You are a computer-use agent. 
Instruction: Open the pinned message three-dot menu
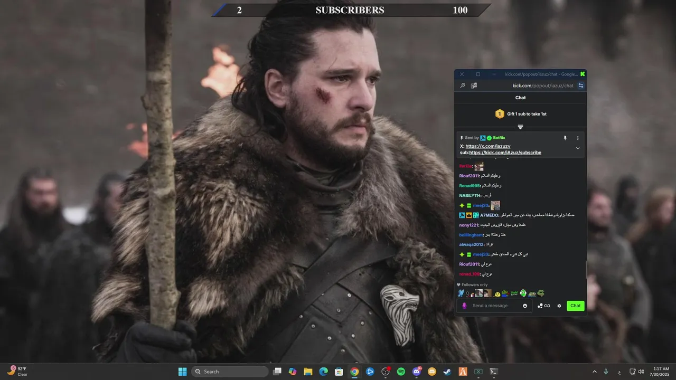point(578,138)
